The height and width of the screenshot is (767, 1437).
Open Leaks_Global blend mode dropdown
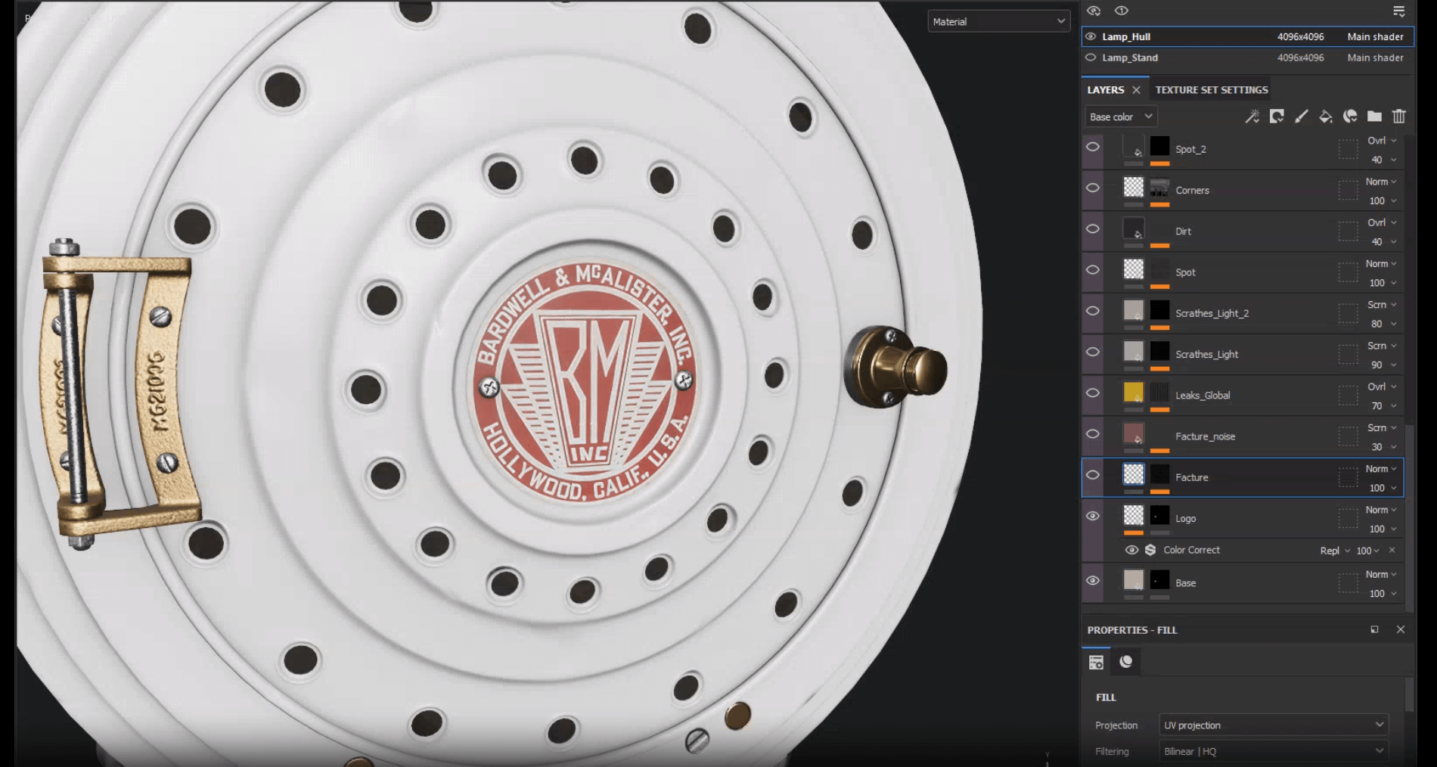pos(1381,387)
